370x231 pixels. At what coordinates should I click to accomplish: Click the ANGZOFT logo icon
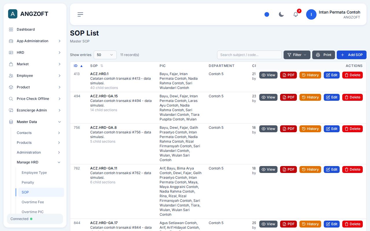click(13, 14)
